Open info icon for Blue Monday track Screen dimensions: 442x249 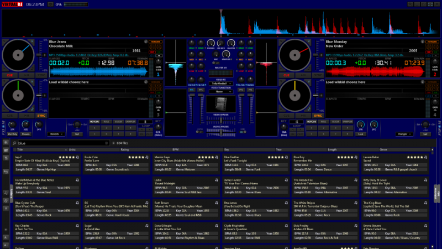(423, 41)
